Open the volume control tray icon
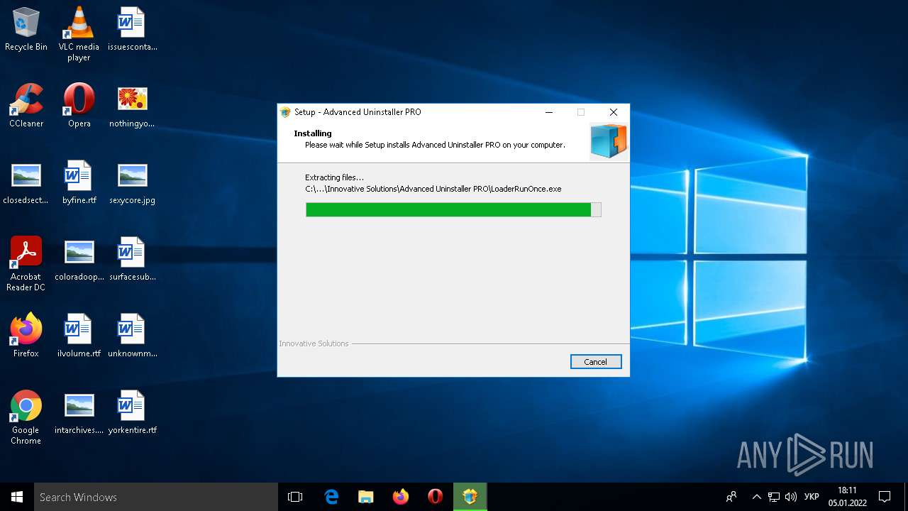908x511 pixels. coord(790,497)
